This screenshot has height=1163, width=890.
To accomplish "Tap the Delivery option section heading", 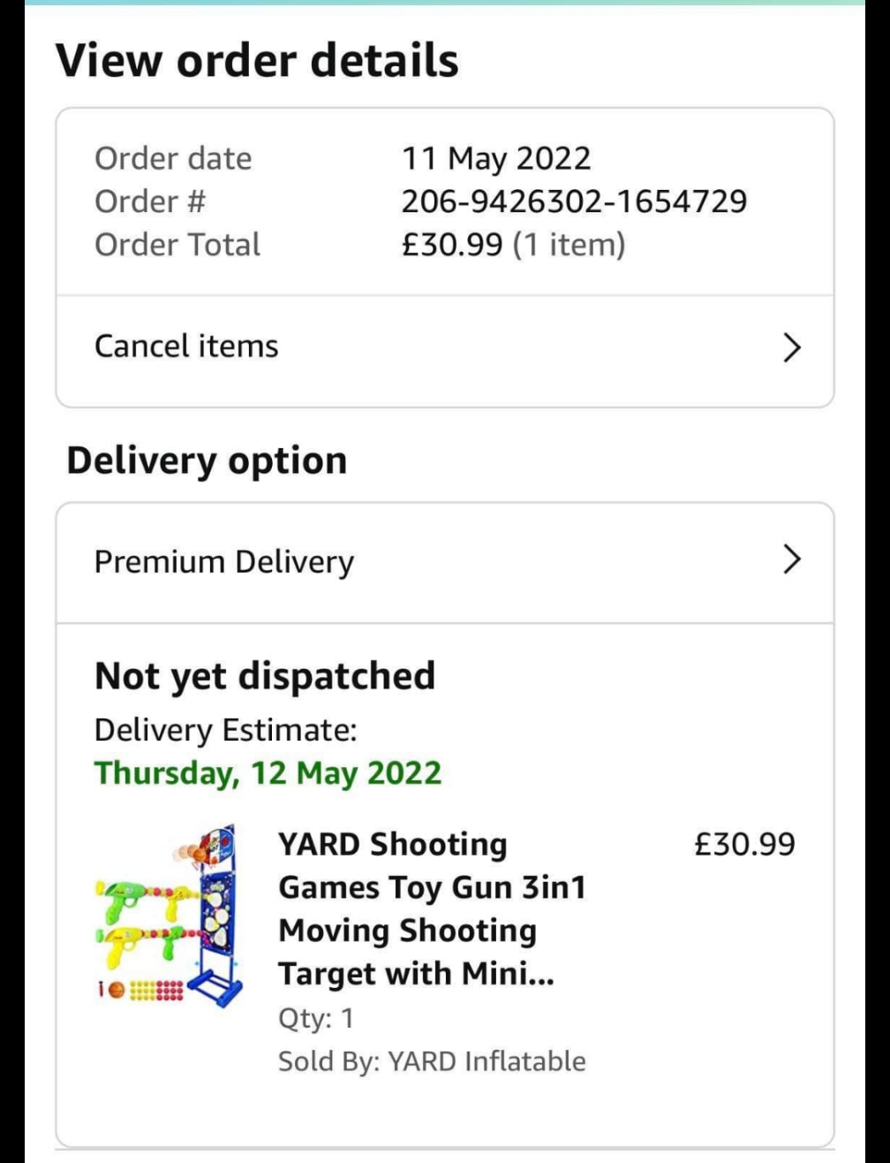I will [207, 460].
